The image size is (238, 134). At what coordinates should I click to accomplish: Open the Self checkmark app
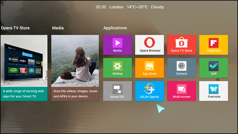pos(213,68)
